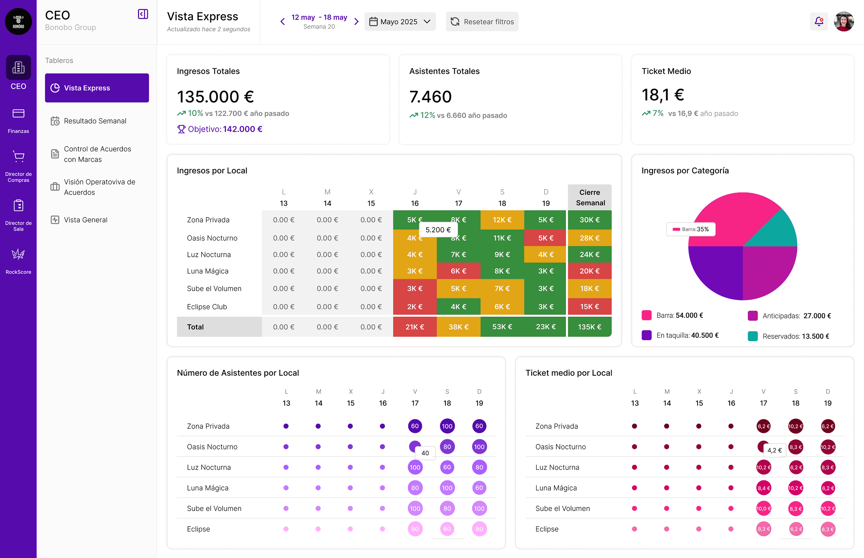
Task: Go to previous week arrow
Action: point(282,21)
